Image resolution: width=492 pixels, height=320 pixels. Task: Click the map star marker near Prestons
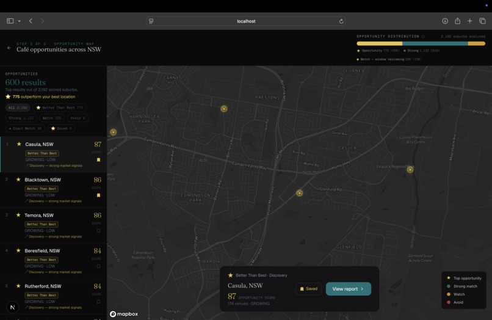(224, 109)
